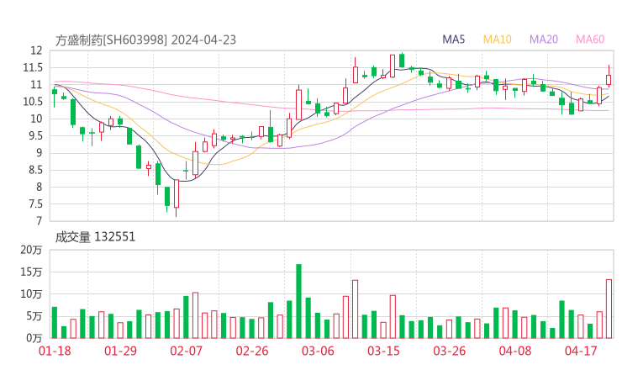Screen dimensions: 622x370
Task: Click the price axis label 10.5
Action: point(33,102)
